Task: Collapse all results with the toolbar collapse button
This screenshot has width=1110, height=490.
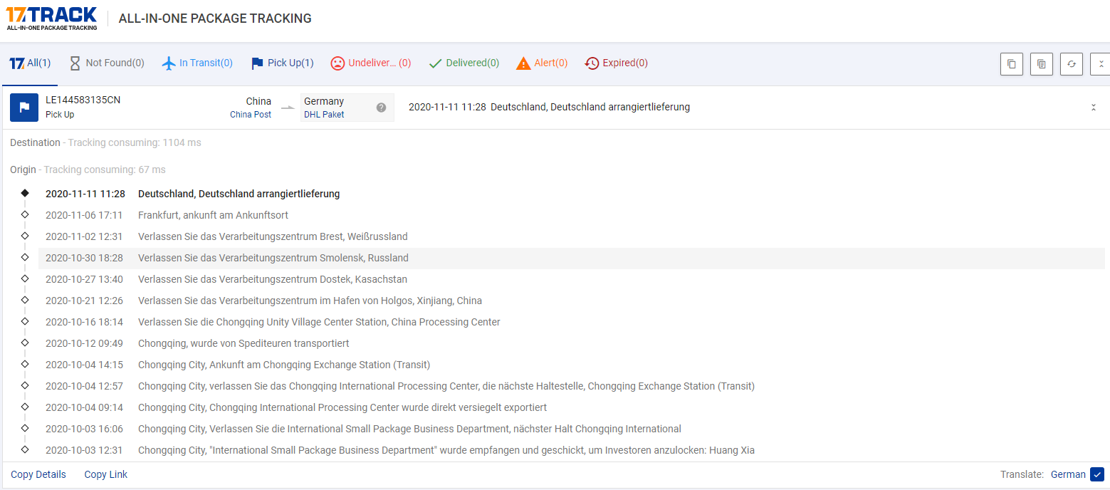Action: (1100, 63)
